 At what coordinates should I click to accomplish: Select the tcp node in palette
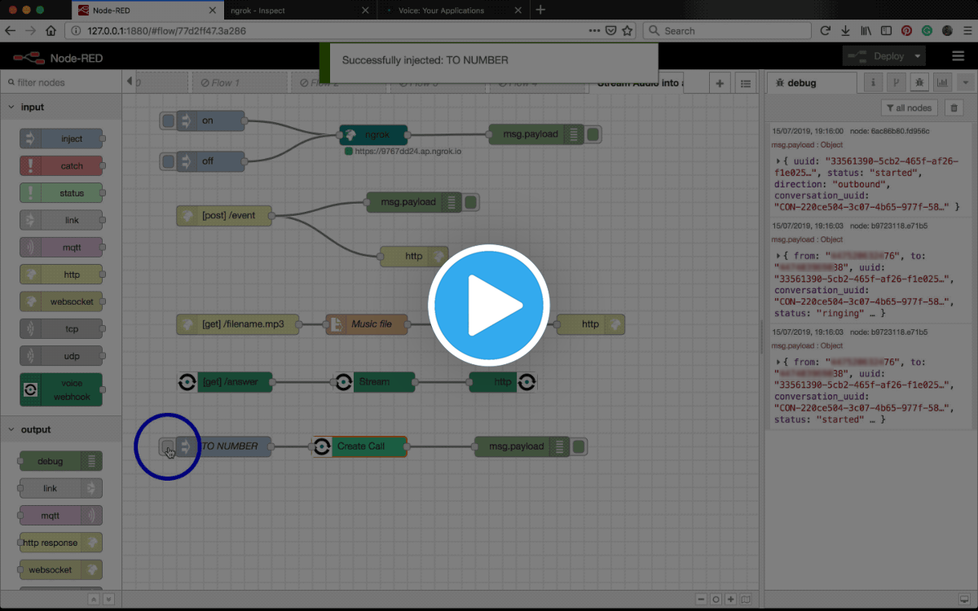[62, 328]
